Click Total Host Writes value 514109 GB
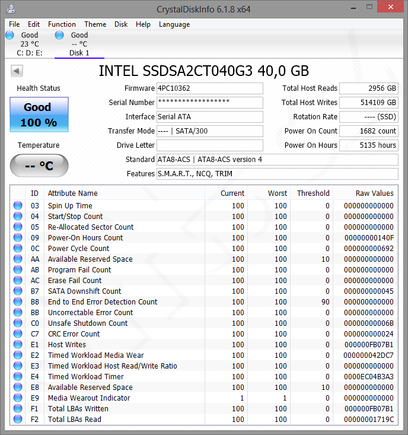The height and width of the screenshot is (435, 408). 369,102
